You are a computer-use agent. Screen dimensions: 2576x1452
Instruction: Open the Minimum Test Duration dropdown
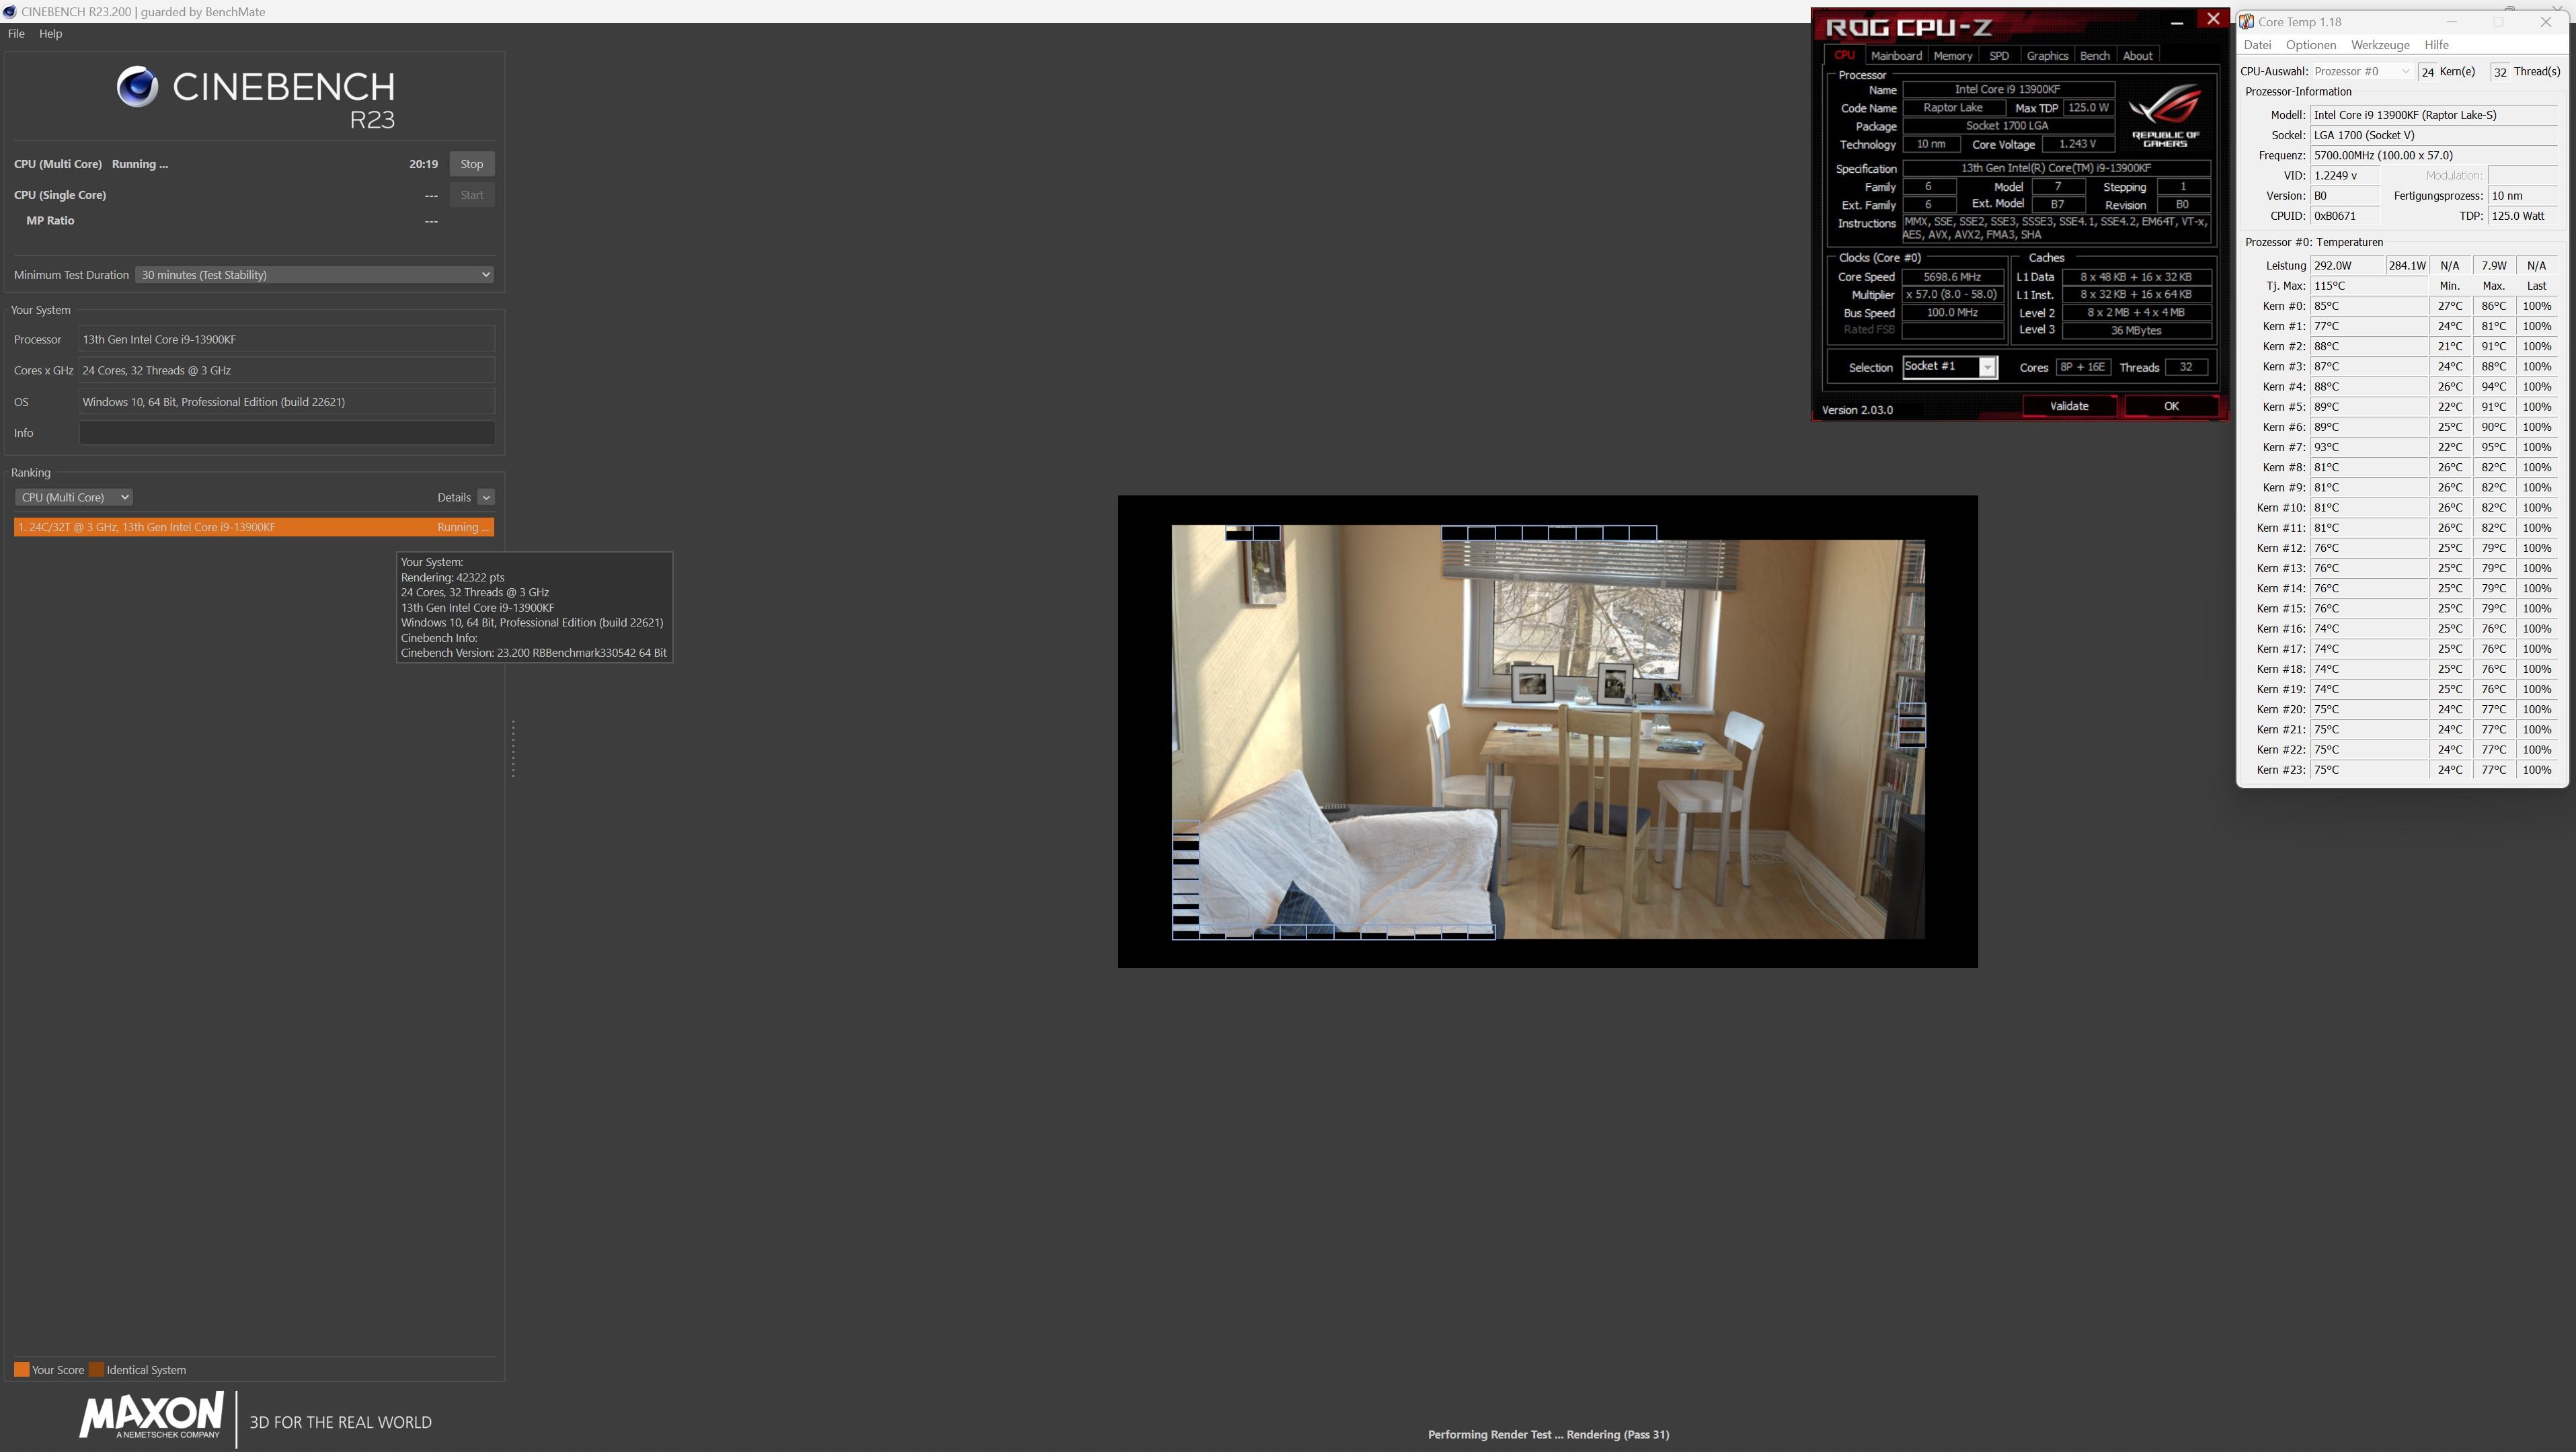pyautogui.click(x=315, y=275)
